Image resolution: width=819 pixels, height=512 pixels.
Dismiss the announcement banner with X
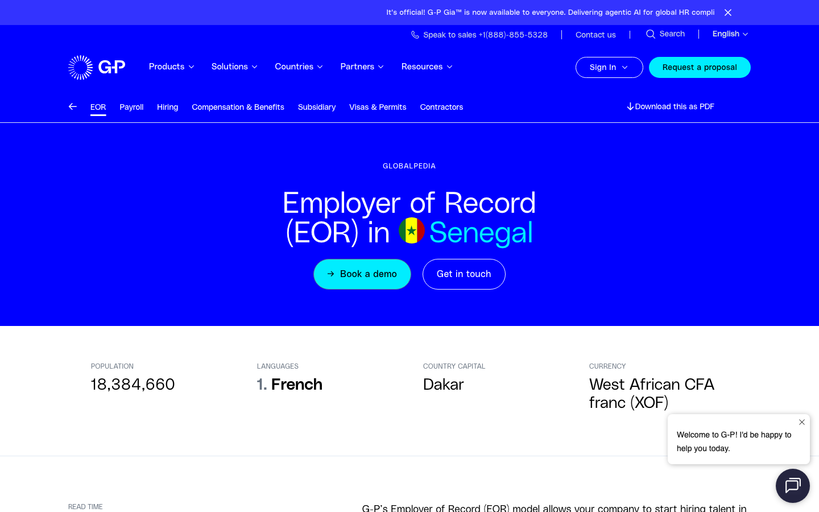728,13
